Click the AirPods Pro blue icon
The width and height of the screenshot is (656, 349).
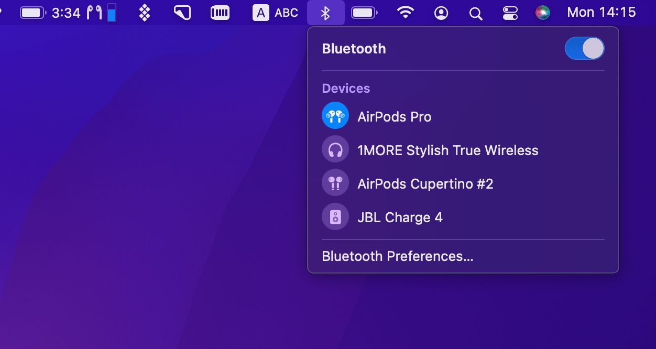pyautogui.click(x=335, y=116)
